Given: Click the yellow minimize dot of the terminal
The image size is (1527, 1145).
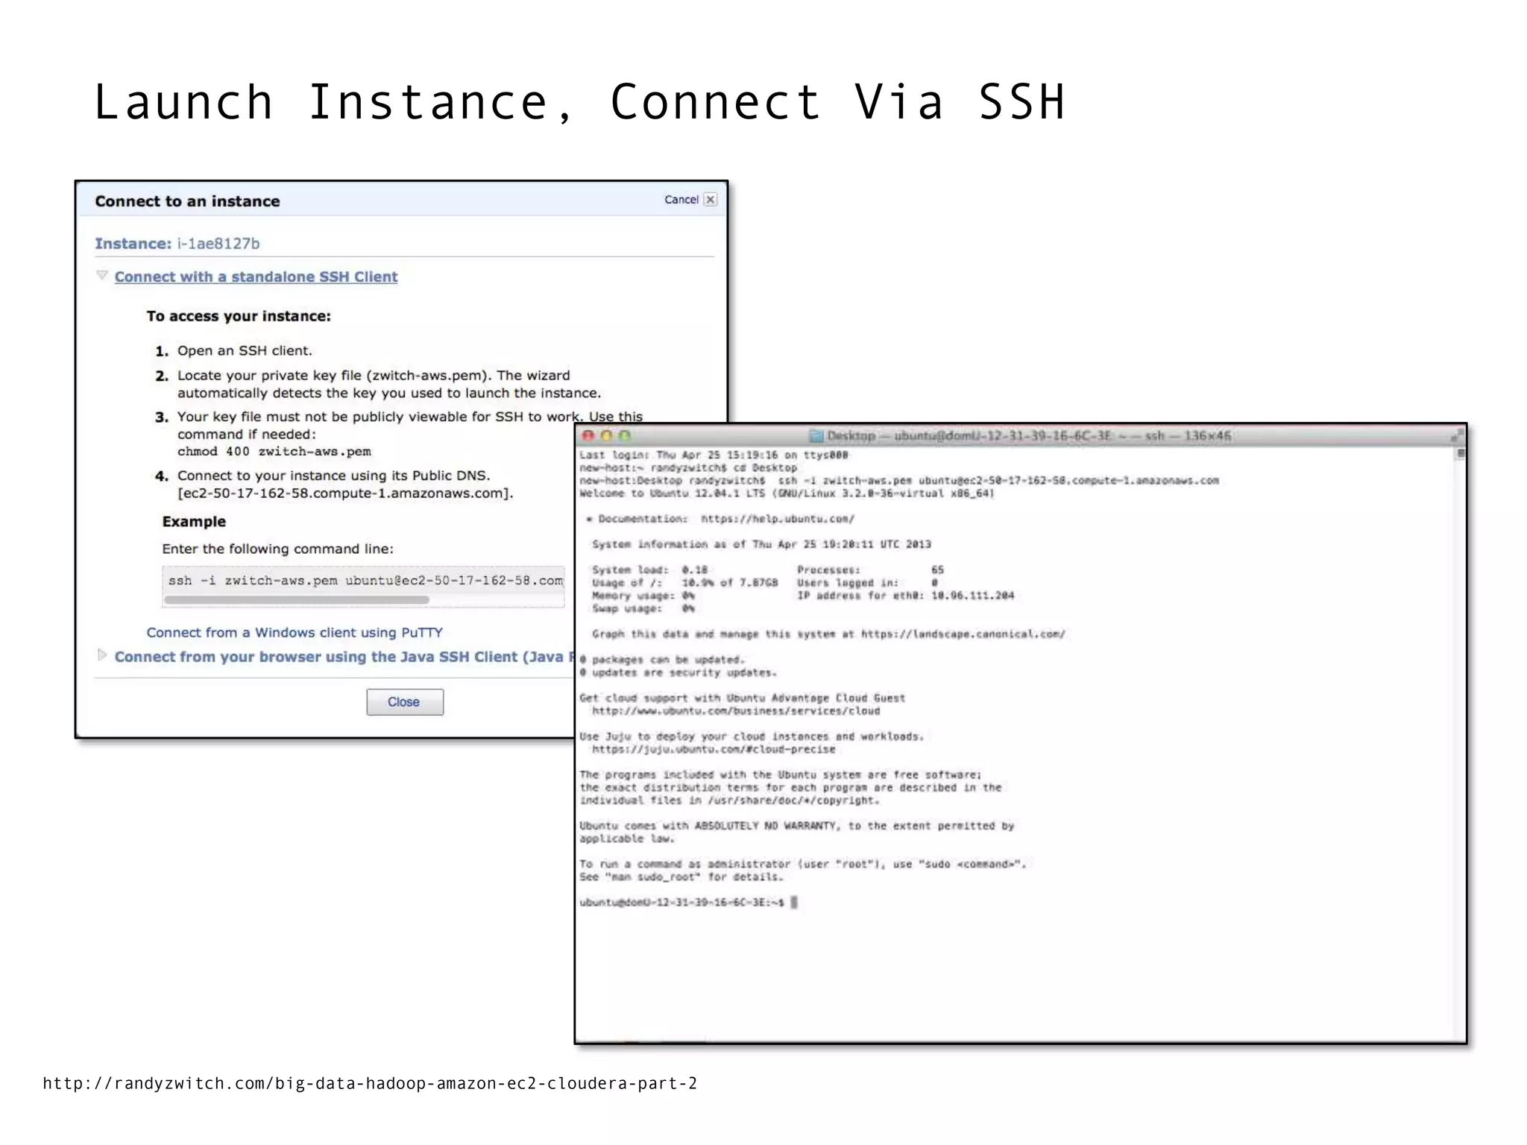Looking at the screenshot, I should click(x=606, y=435).
